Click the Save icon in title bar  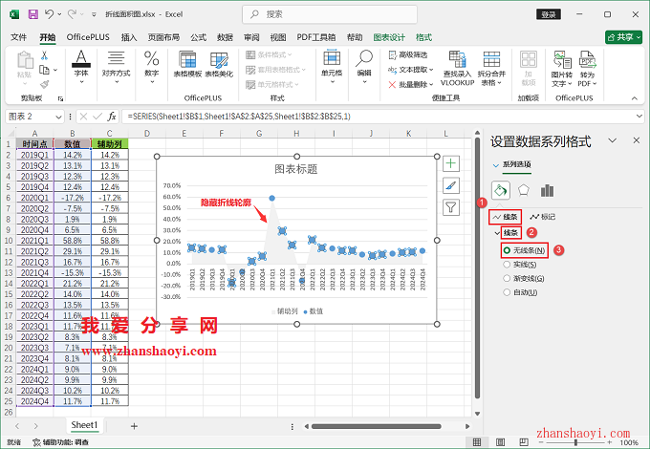(x=33, y=14)
